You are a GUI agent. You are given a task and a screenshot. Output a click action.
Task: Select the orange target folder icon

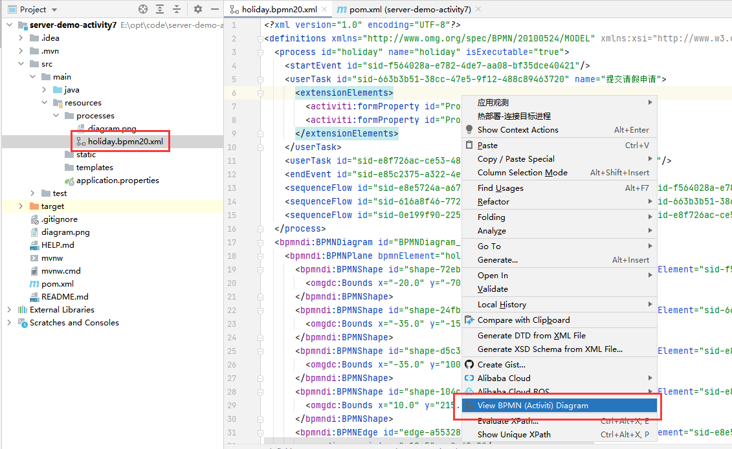tap(34, 206)
